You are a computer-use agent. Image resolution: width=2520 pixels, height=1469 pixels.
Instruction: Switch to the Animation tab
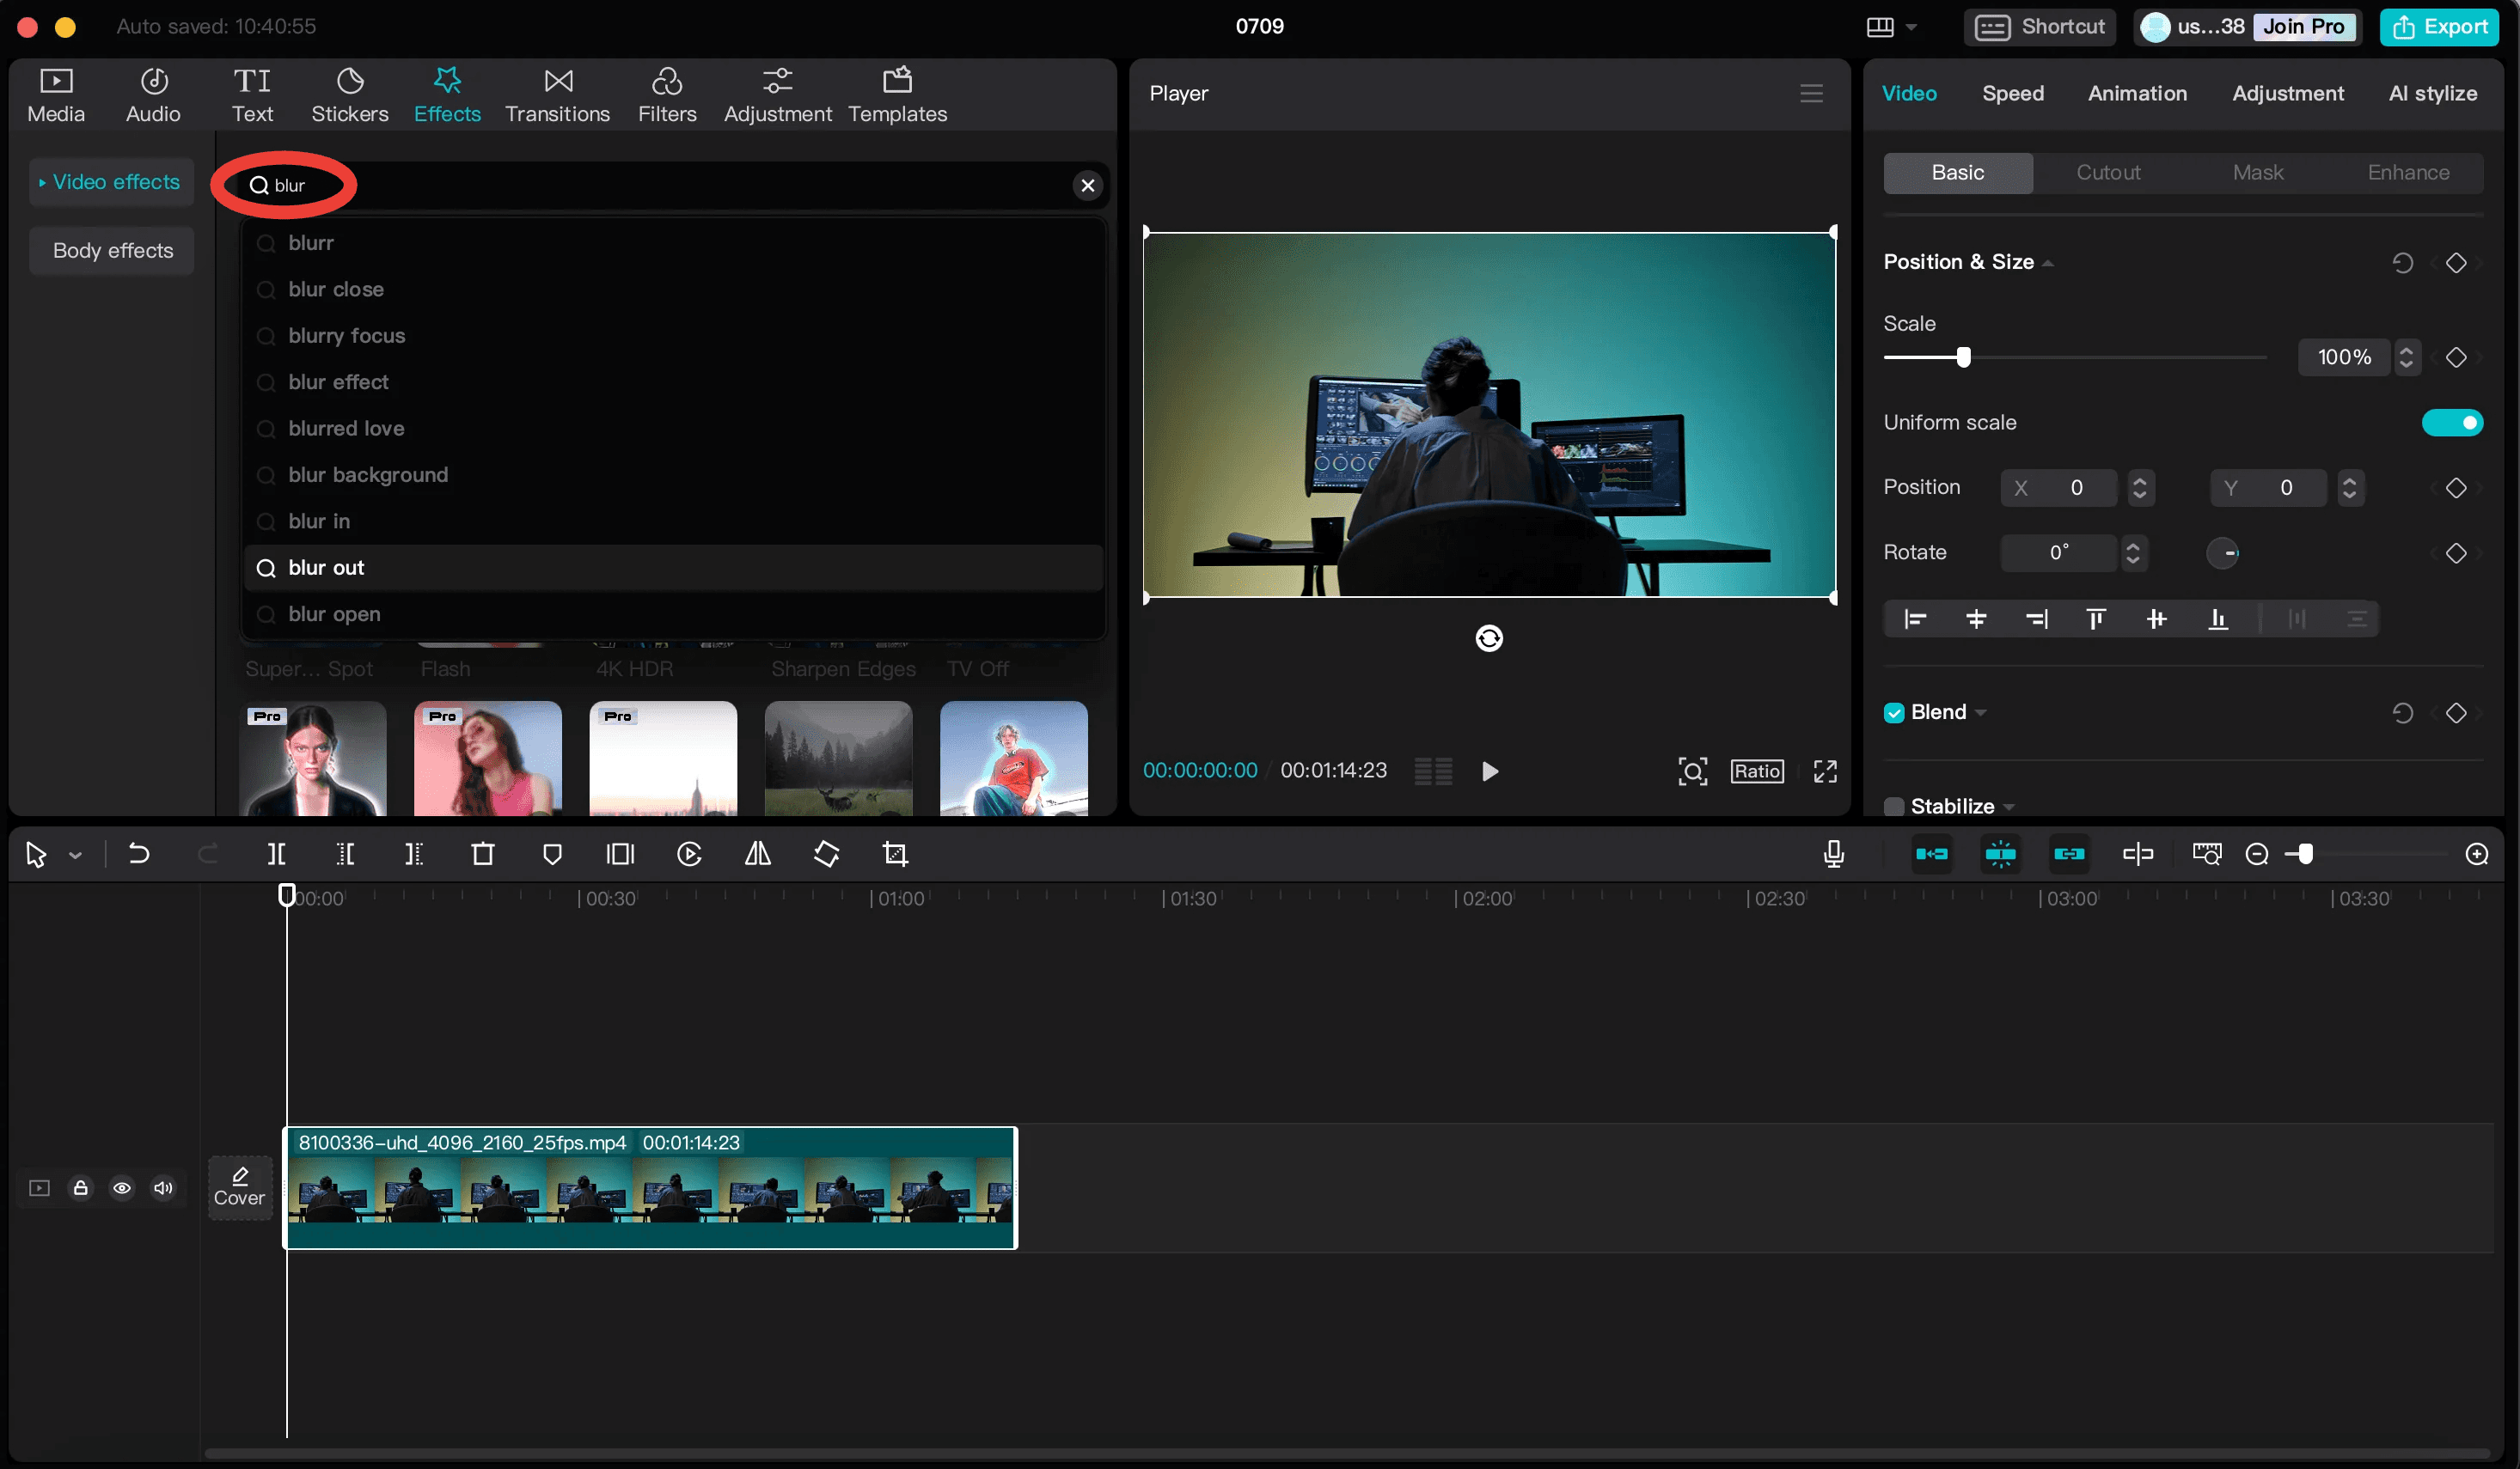(2137, 93)
